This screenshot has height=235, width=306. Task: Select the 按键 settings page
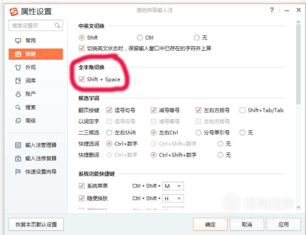[x=36, y=54]
